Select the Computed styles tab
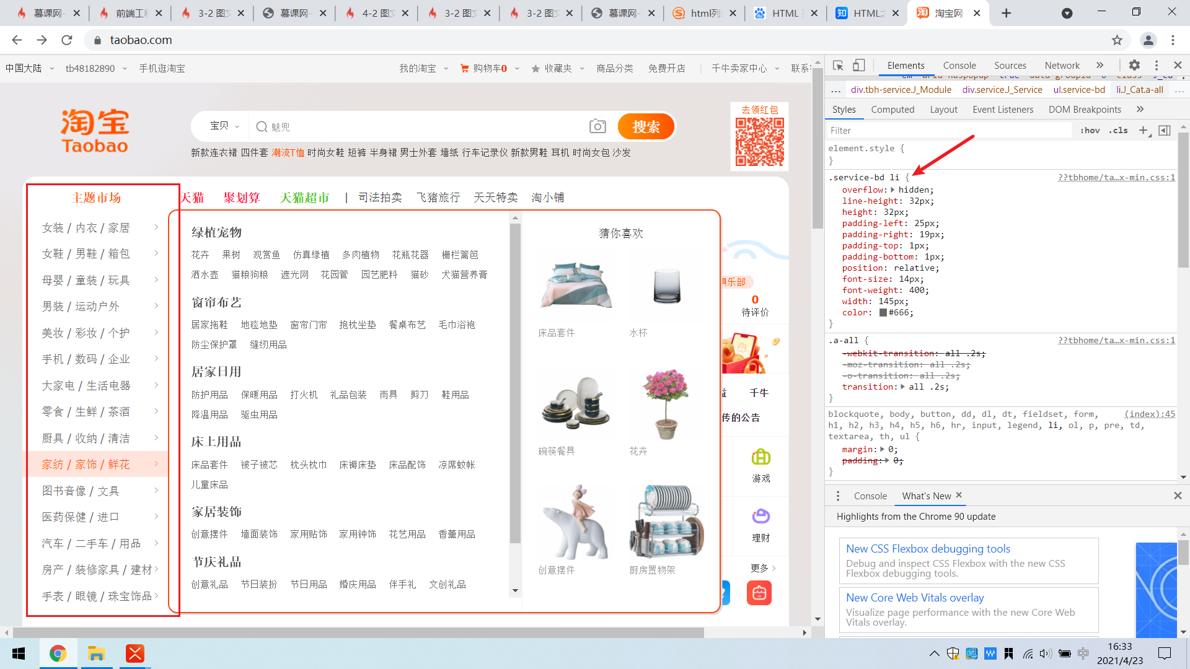The height and width of the screenshot is (669, 1190). 892,110
